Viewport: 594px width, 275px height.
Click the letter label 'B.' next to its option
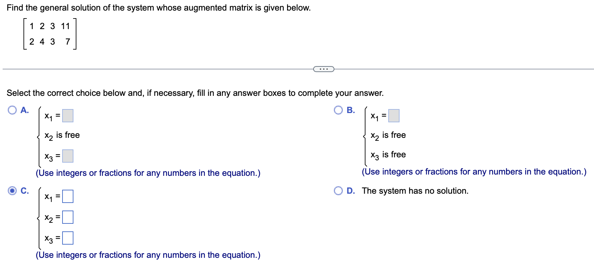(x=351, y=110)
